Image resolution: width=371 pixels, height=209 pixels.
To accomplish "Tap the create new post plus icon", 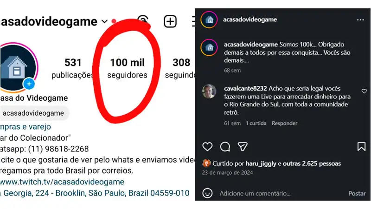I will [x=170, y=21].
